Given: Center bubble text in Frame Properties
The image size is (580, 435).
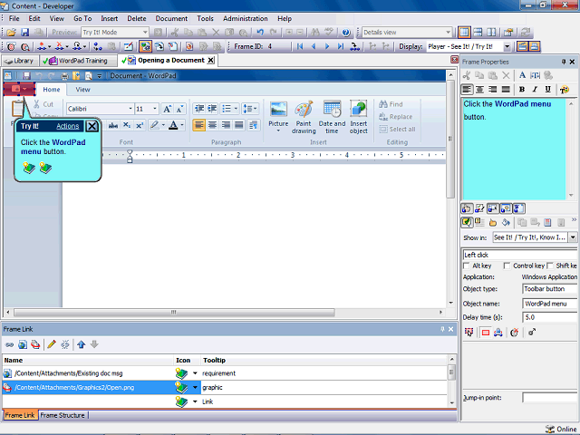Looking at the screenshot, I should click(479, 89).
